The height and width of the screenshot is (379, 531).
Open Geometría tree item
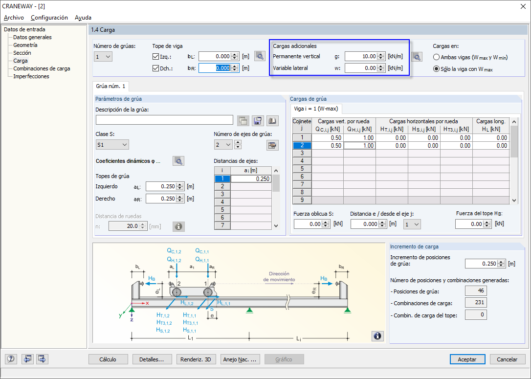coord(25,45)
